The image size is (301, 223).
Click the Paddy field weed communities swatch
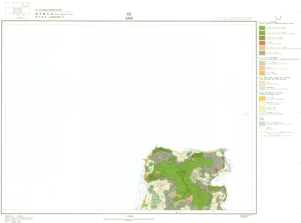pos(262,113)
